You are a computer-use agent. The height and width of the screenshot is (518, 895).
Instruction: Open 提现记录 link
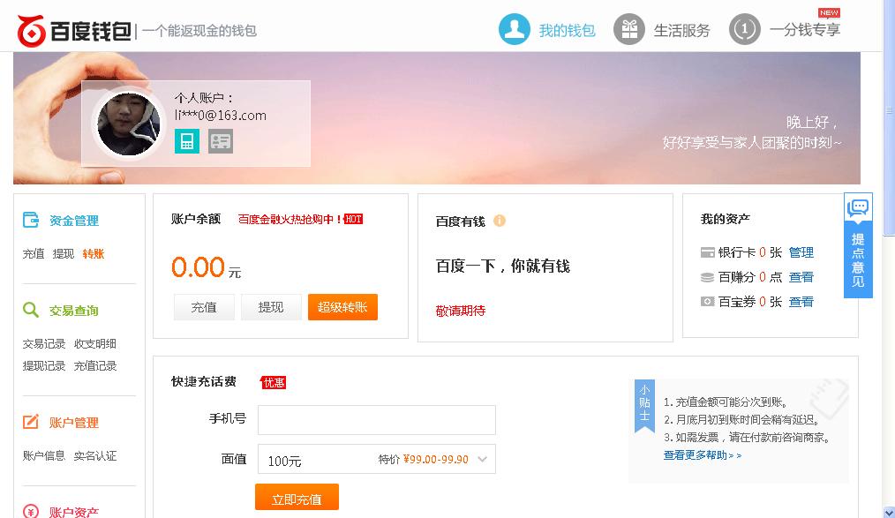(44, 365)
